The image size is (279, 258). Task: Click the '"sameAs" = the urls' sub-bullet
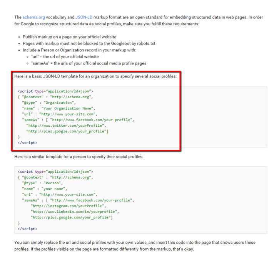pyautogui.click(x=89, y=63)
